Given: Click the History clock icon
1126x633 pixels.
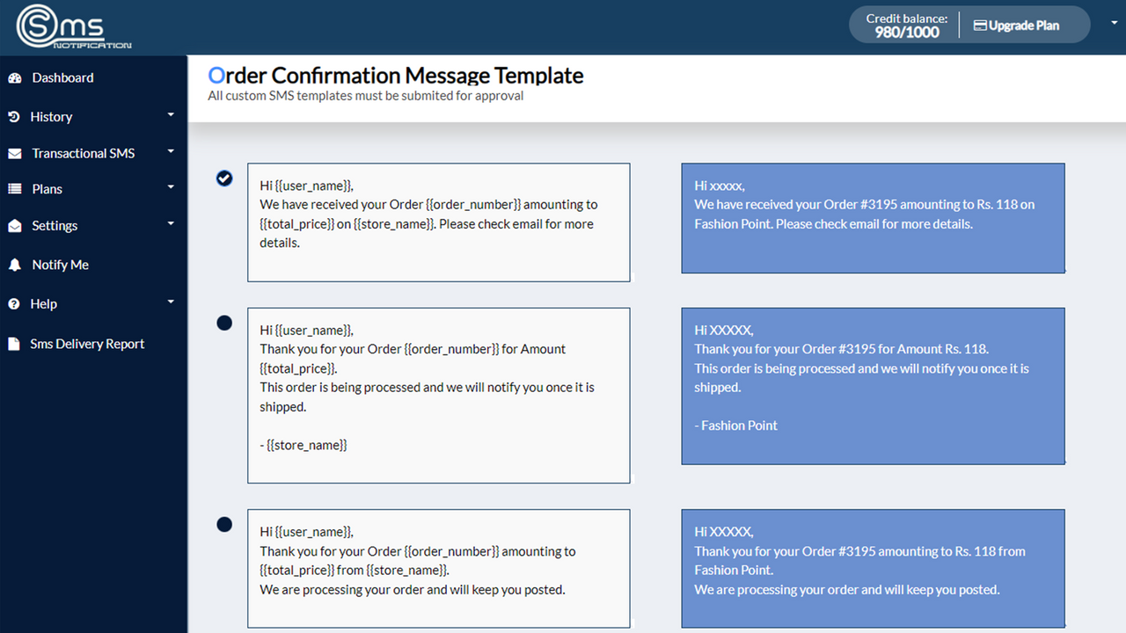Looking at the screenshot, I should [x=14, y=116].
